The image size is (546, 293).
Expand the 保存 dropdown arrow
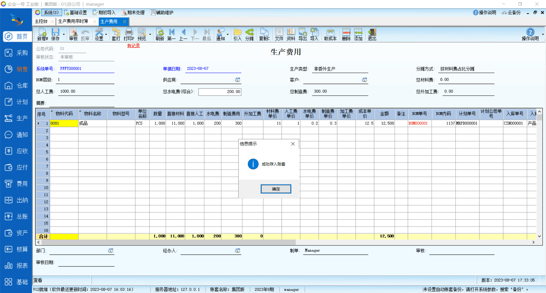(x=64, y=34)
